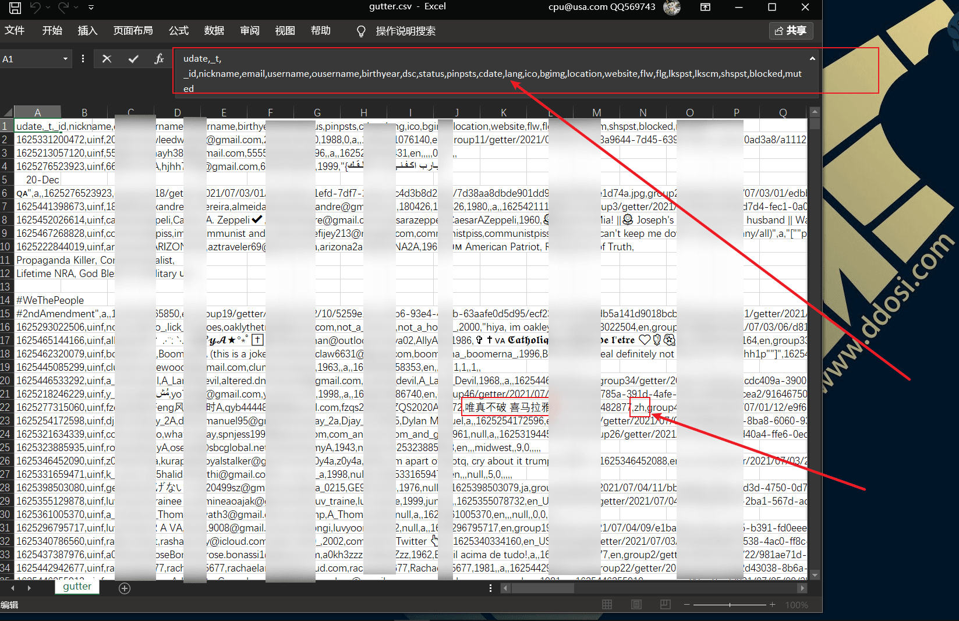Image resolution: width=959 pixels, height=621 pixels.
Task: Open the Redo history dropdown arrow
Action: (76, 8)
